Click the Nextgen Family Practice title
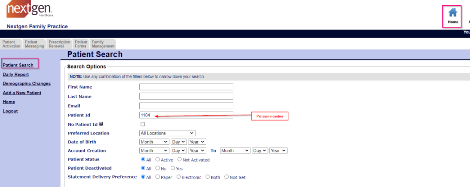 (x=37, y=26)
